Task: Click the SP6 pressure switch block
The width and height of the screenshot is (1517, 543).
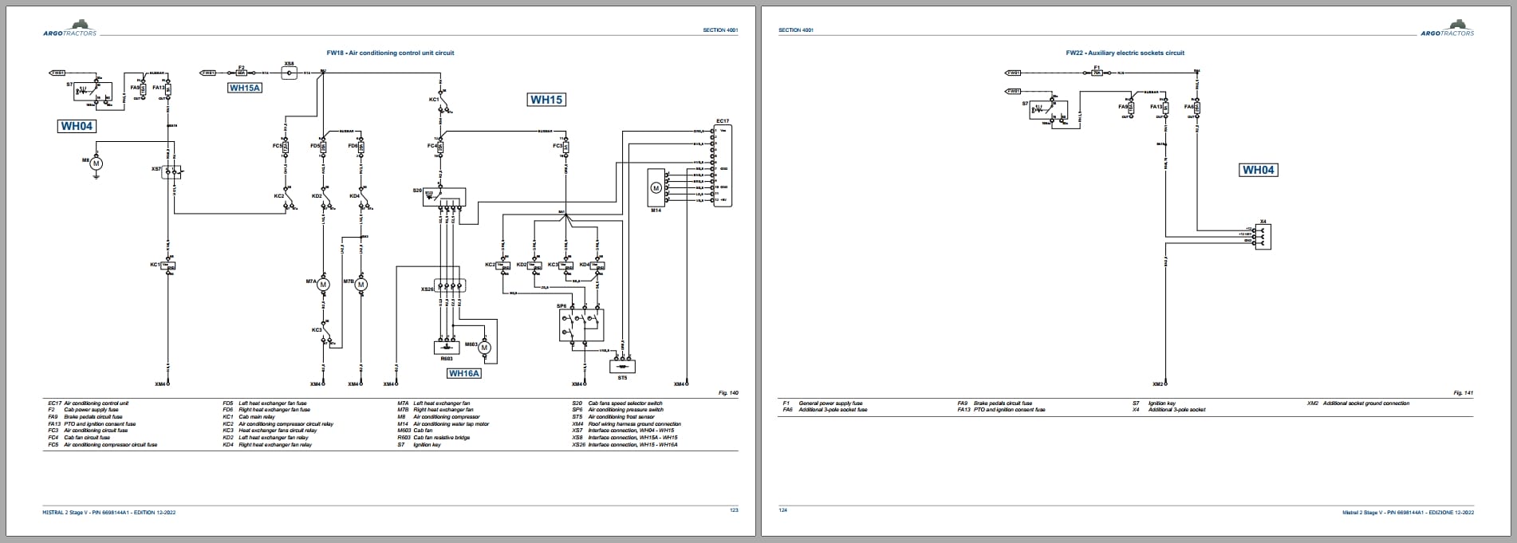Action: [x=581, y=325]
